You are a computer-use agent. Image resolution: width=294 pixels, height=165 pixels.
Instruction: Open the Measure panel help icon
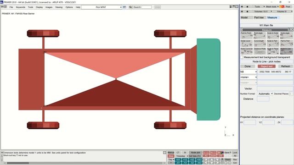point(289,30)
